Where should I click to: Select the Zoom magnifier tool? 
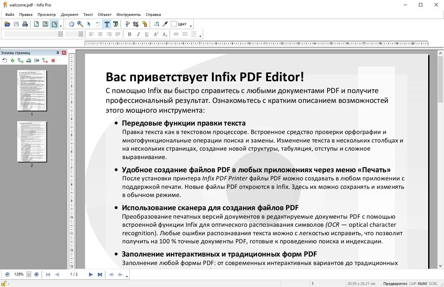[x=80, y=24]
